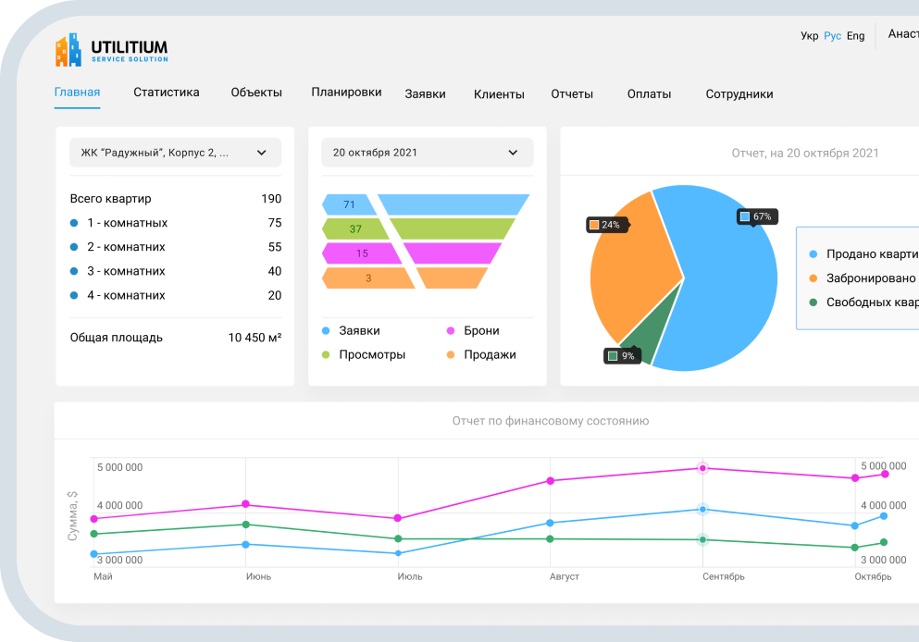Click the Отчет, на 20 октября 2021 heading
This screenshot has height=642, width=919.
click(x=805, y=153)
